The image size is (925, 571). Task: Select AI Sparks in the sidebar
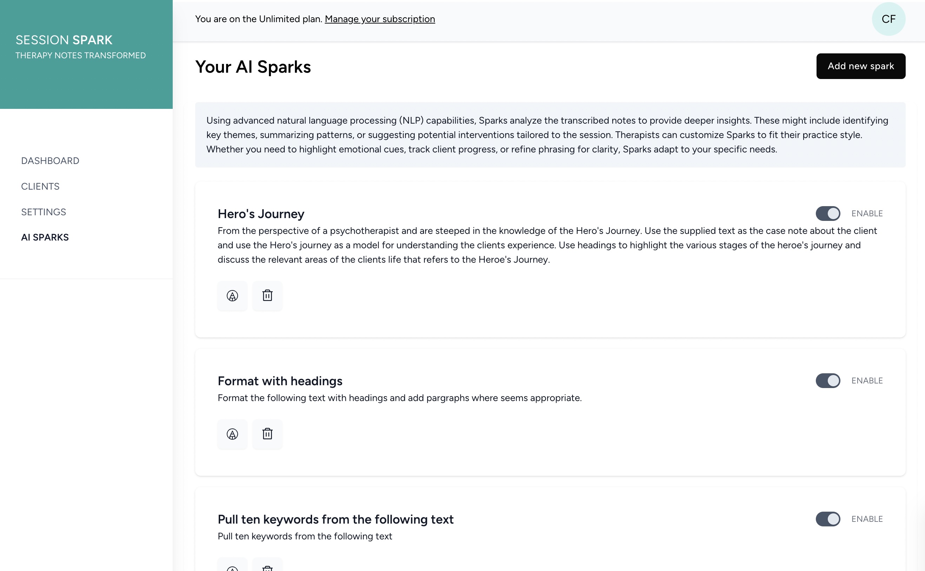click(45, 237)
